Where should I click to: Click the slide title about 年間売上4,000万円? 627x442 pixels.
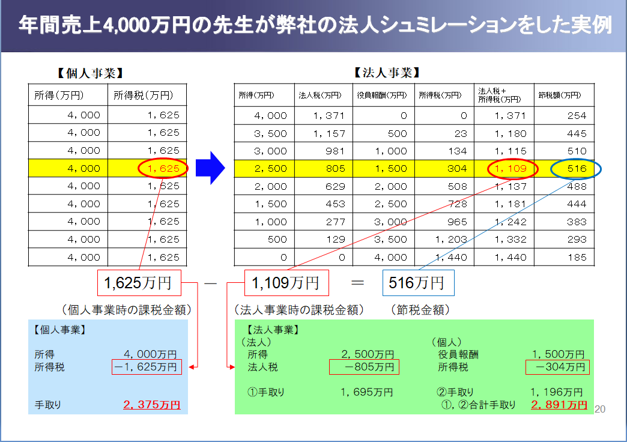pyautogui.click(x=315, y=25)
